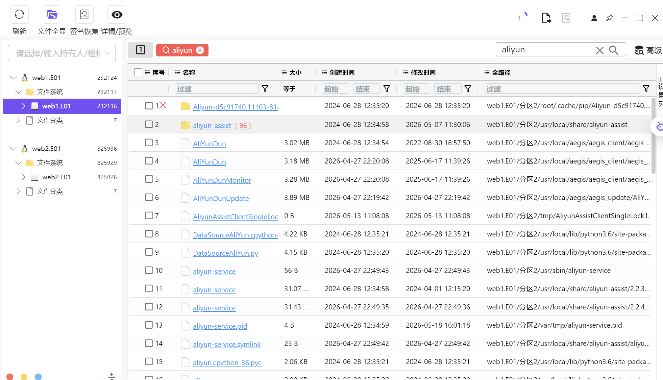Expand the highlighted web1.E01 partition node
The image size is (663, 380).
(x=23, y=106)
